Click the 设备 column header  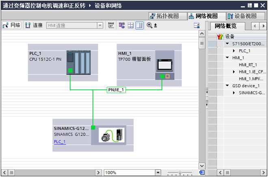click(x=245, y=37)
